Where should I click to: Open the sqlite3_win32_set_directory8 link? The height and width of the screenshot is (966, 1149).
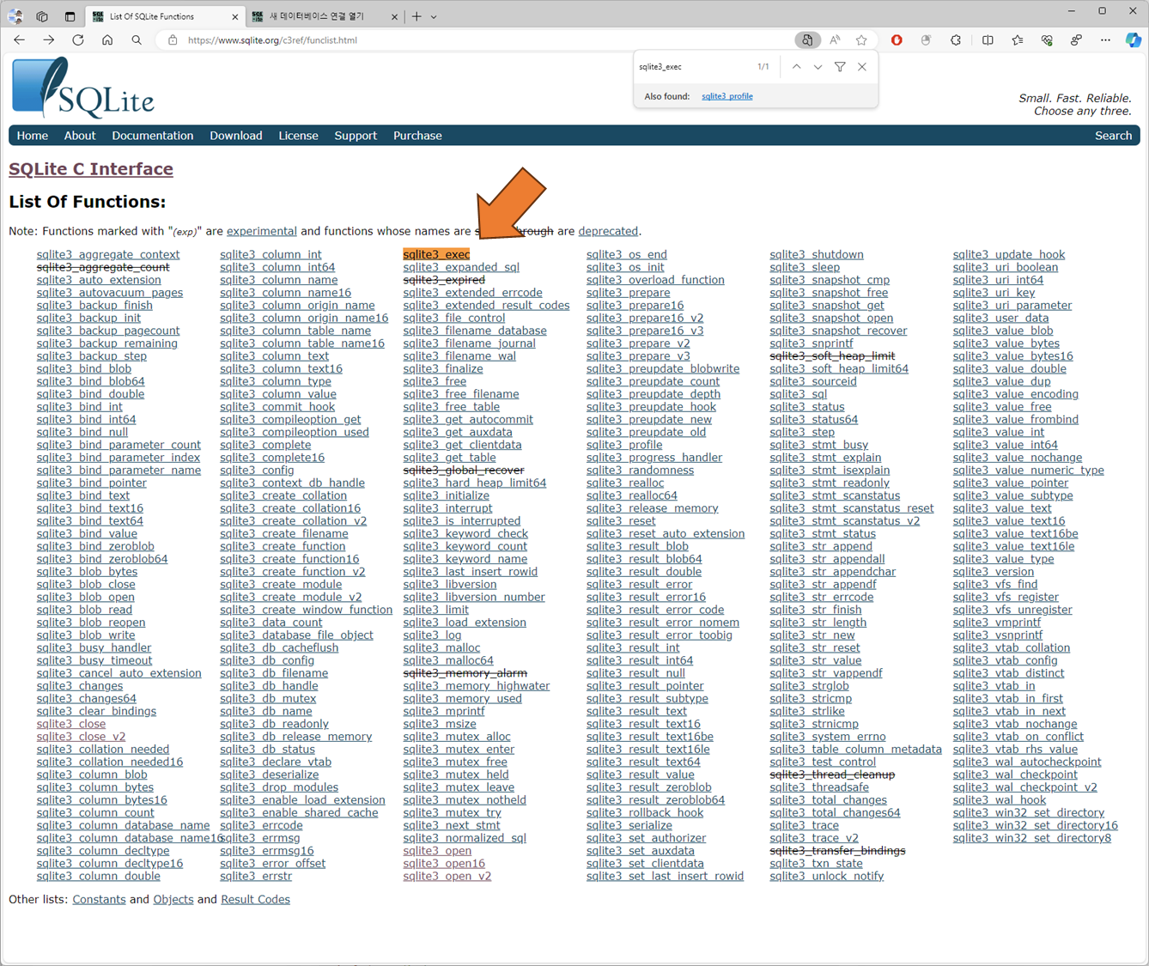coord(1032,838)
